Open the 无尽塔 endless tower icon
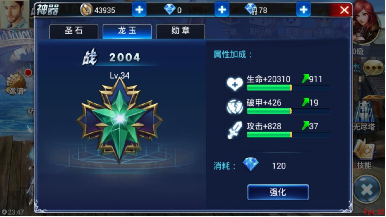386x217 pixels. pyautogui.click(x=364, y=115)
